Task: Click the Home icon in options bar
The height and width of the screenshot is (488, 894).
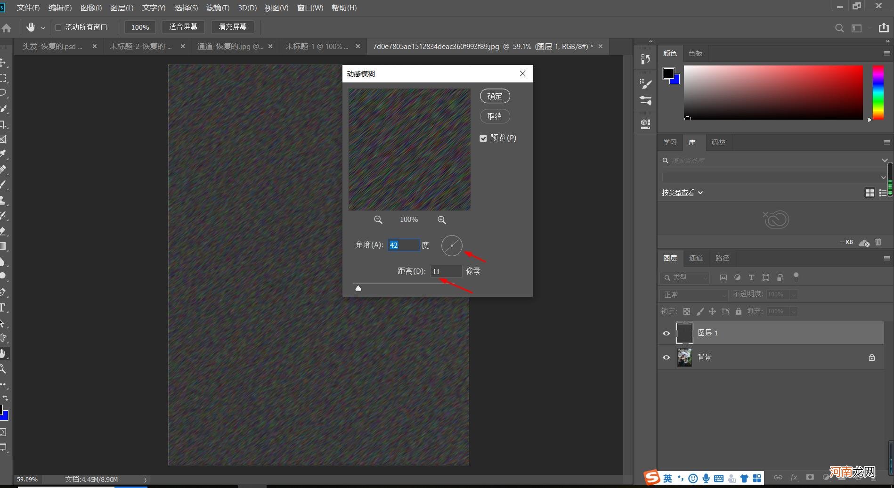Action: (x=7, y=28)
